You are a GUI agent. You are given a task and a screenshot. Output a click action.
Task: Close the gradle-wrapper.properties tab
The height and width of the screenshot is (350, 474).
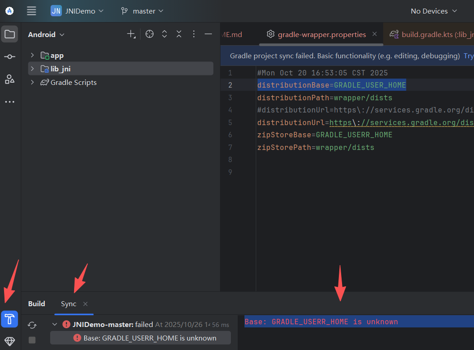coord(375,34)
